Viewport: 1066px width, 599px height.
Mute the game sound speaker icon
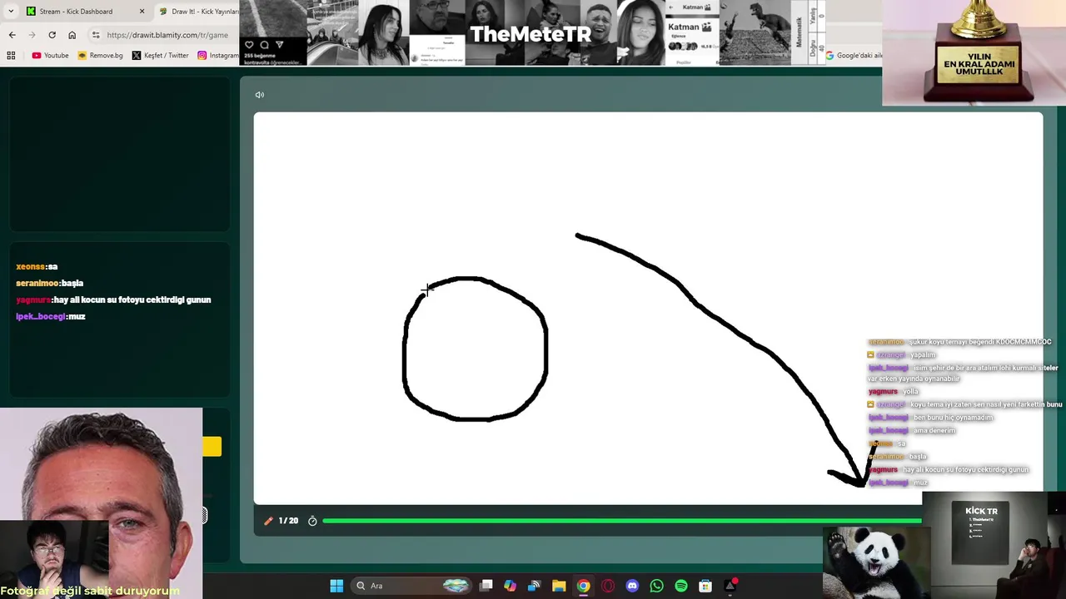tap(260, 95)
